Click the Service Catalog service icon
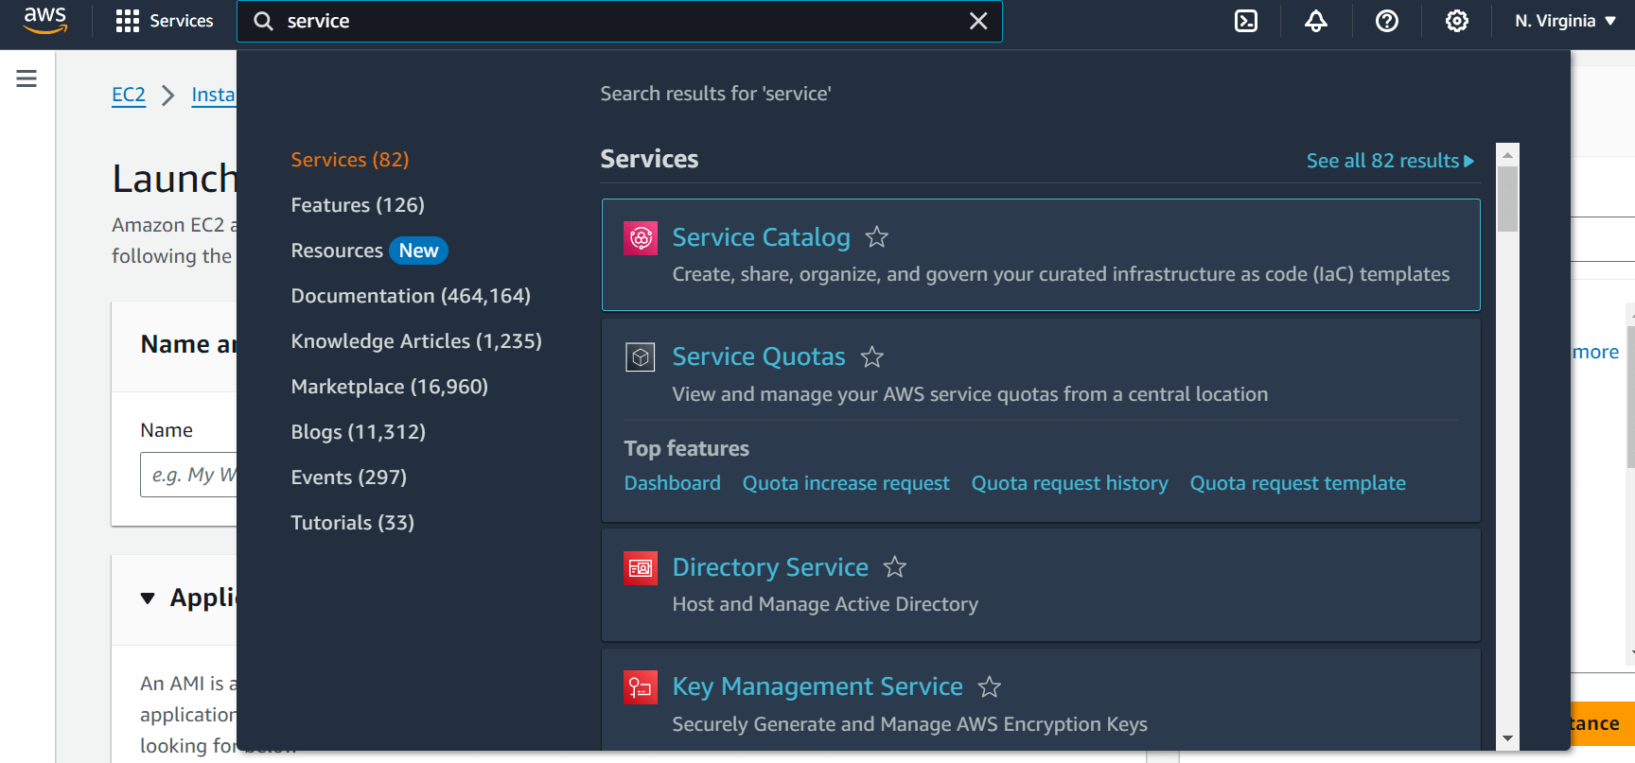Screen dimensions: 1635x763 pyautogui.click(x=641, y=238)
